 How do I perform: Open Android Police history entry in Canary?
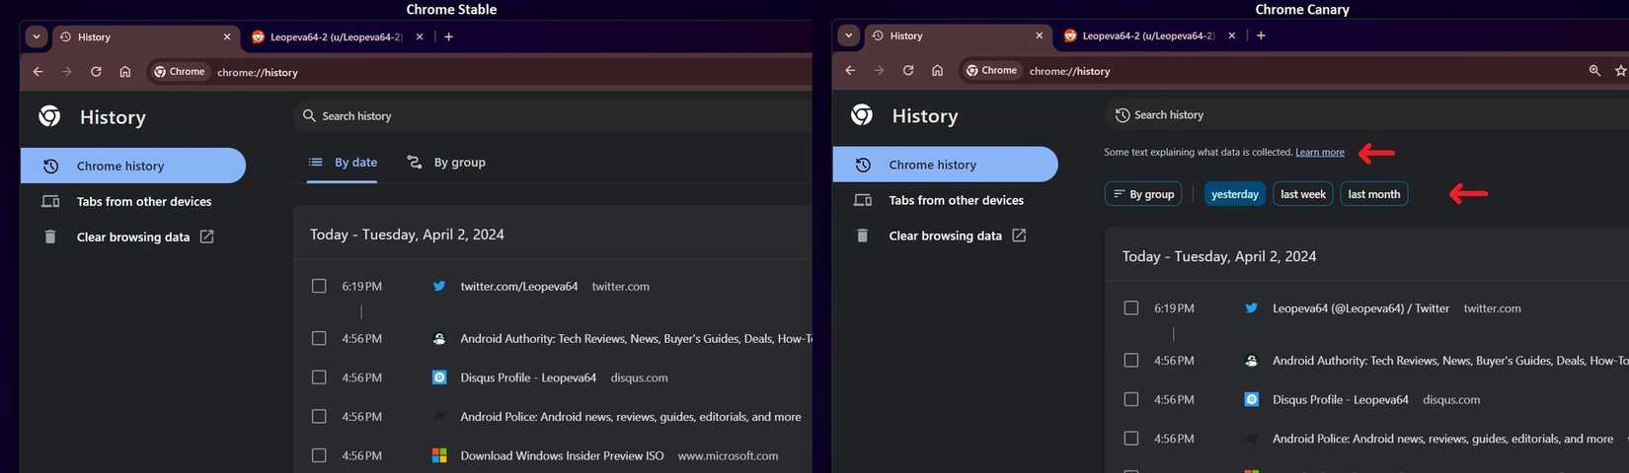click(x=1442, y=439)
